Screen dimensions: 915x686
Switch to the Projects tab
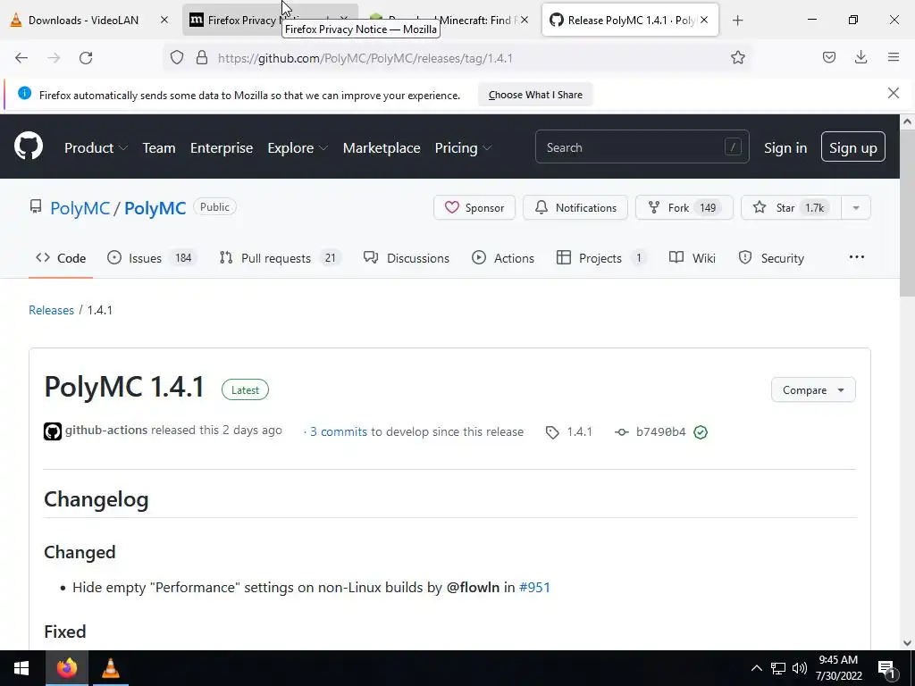(601, 258)
